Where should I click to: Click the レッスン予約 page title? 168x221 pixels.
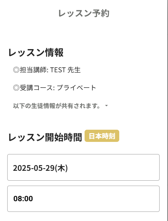tap(84, 13)
